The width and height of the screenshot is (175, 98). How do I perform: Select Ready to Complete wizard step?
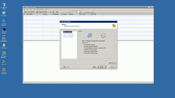point(68,37)
